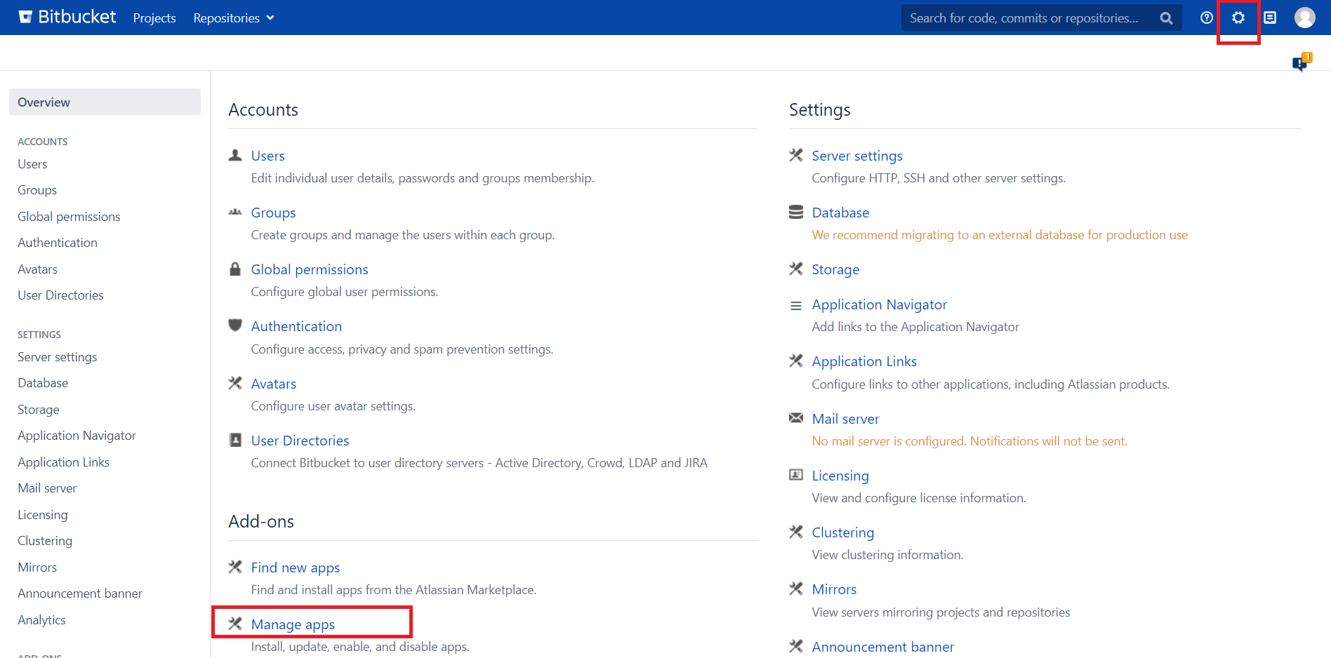Open the Projects menu item
The image size is (1331, 658).
(154, 18)
